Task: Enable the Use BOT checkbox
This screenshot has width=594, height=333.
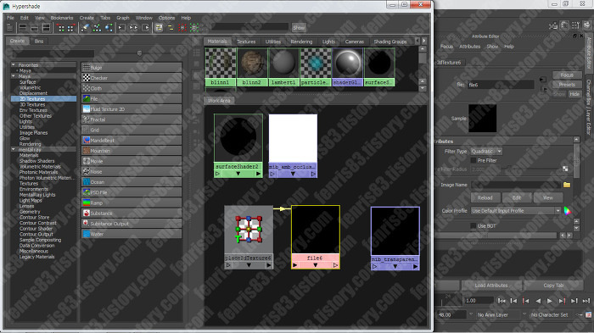Action: (x=474, y=226)
